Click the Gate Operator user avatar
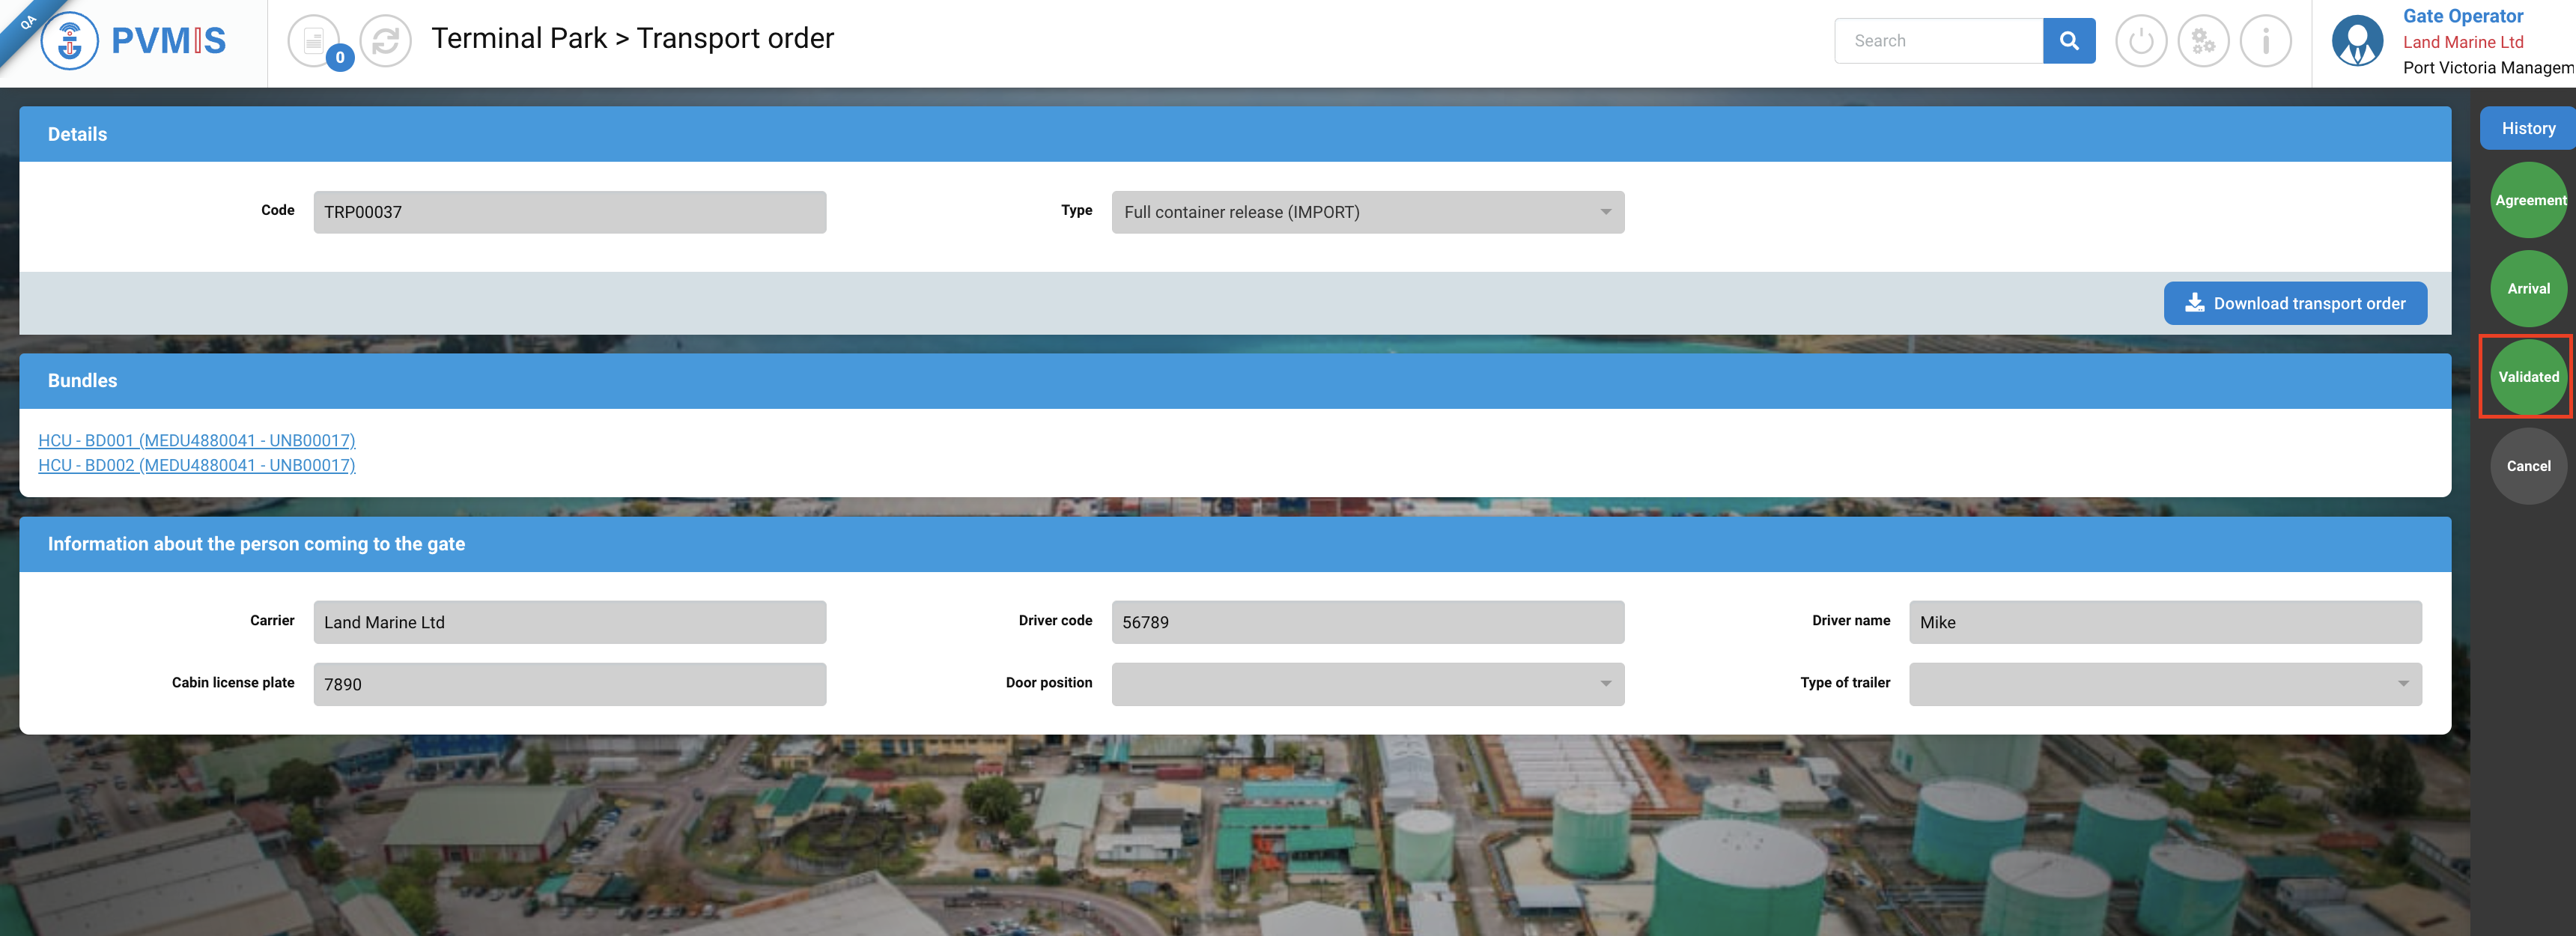The height and width of the screenshot is (936, 2576). [x=2357, y=41]
